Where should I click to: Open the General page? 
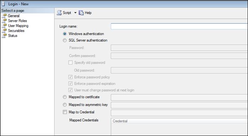(13, 16)
